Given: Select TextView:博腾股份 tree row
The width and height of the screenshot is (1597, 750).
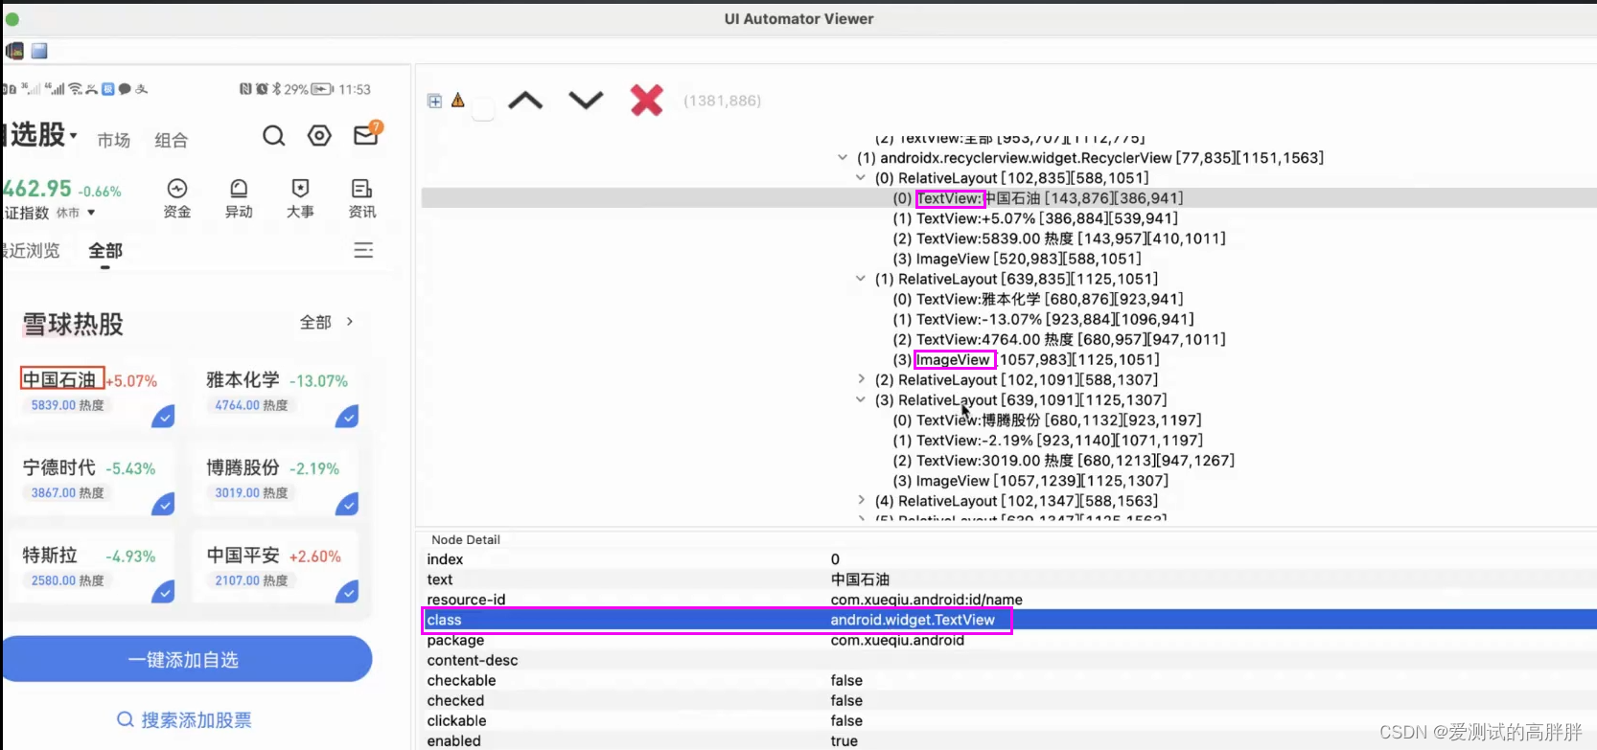Looking at the screenshot, I should pyautogui.click(x=1047, y=420).
